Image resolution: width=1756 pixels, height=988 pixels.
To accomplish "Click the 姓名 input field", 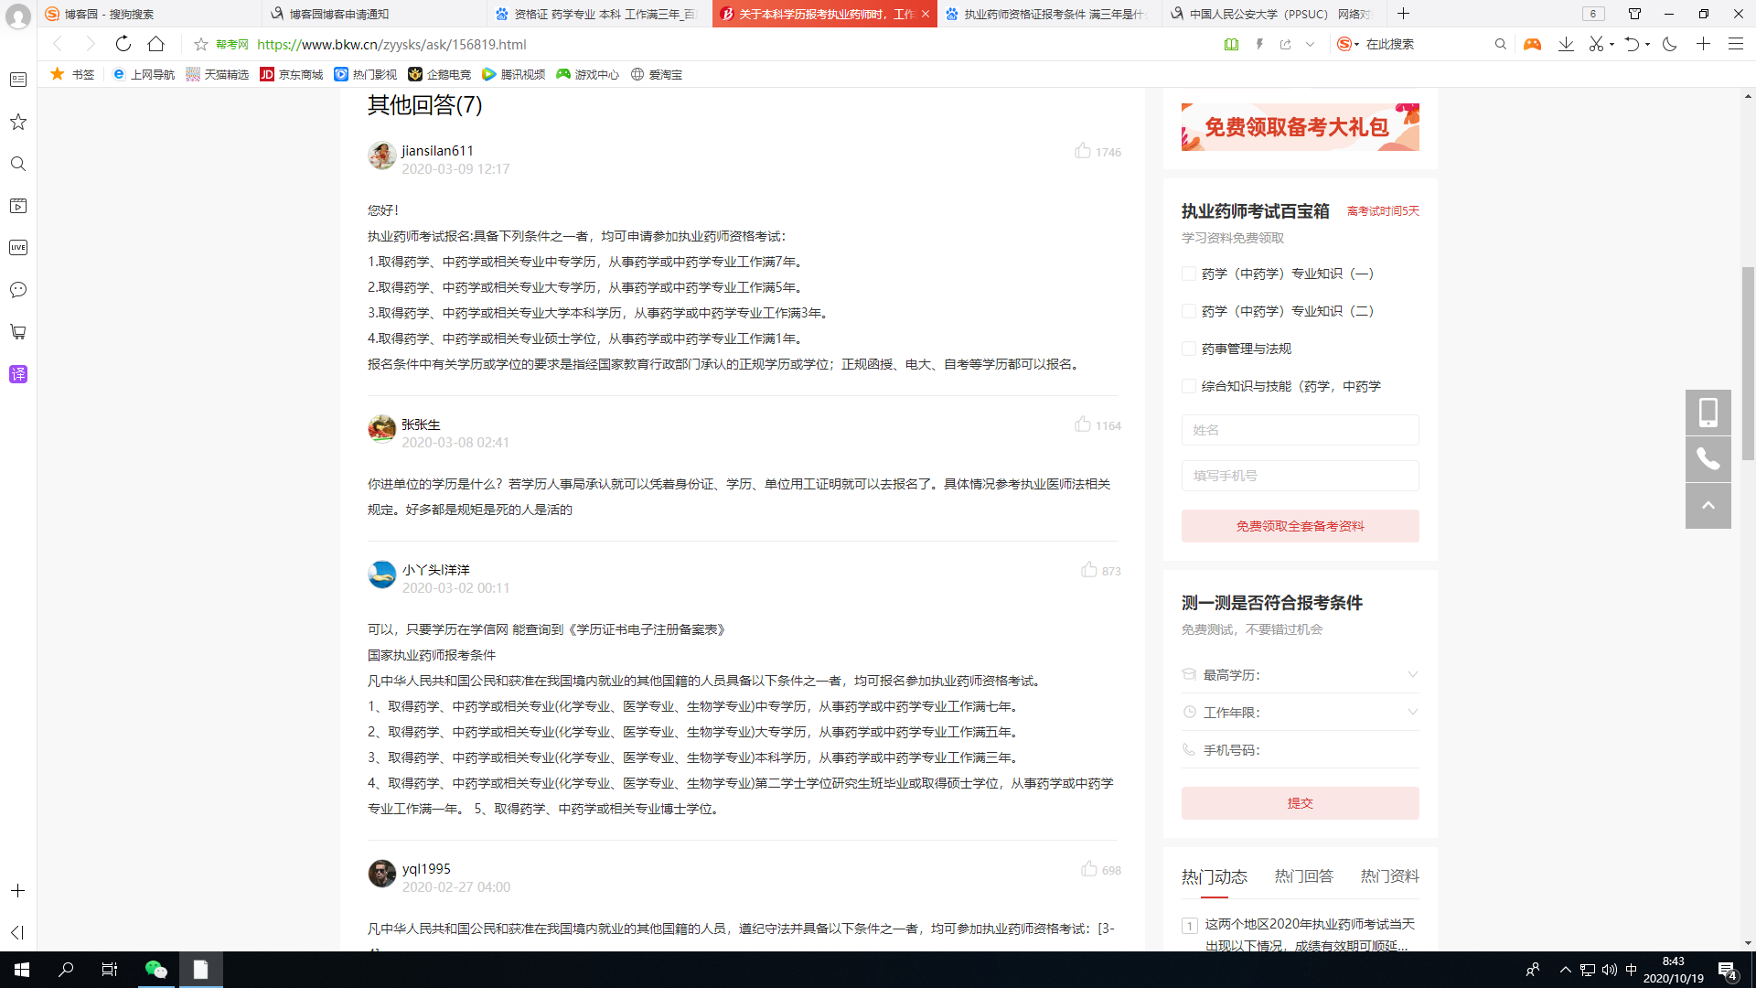I will 1300,430.
